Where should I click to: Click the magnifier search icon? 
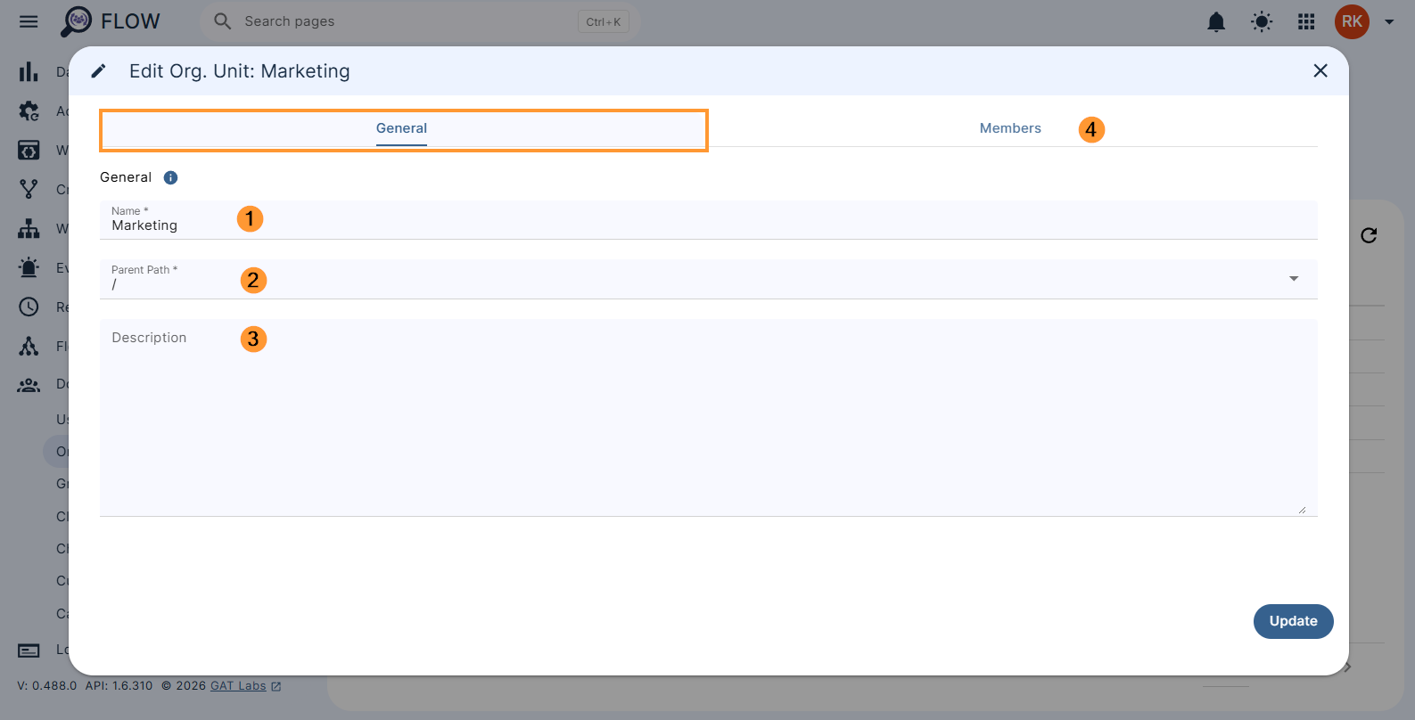[223, 21]
